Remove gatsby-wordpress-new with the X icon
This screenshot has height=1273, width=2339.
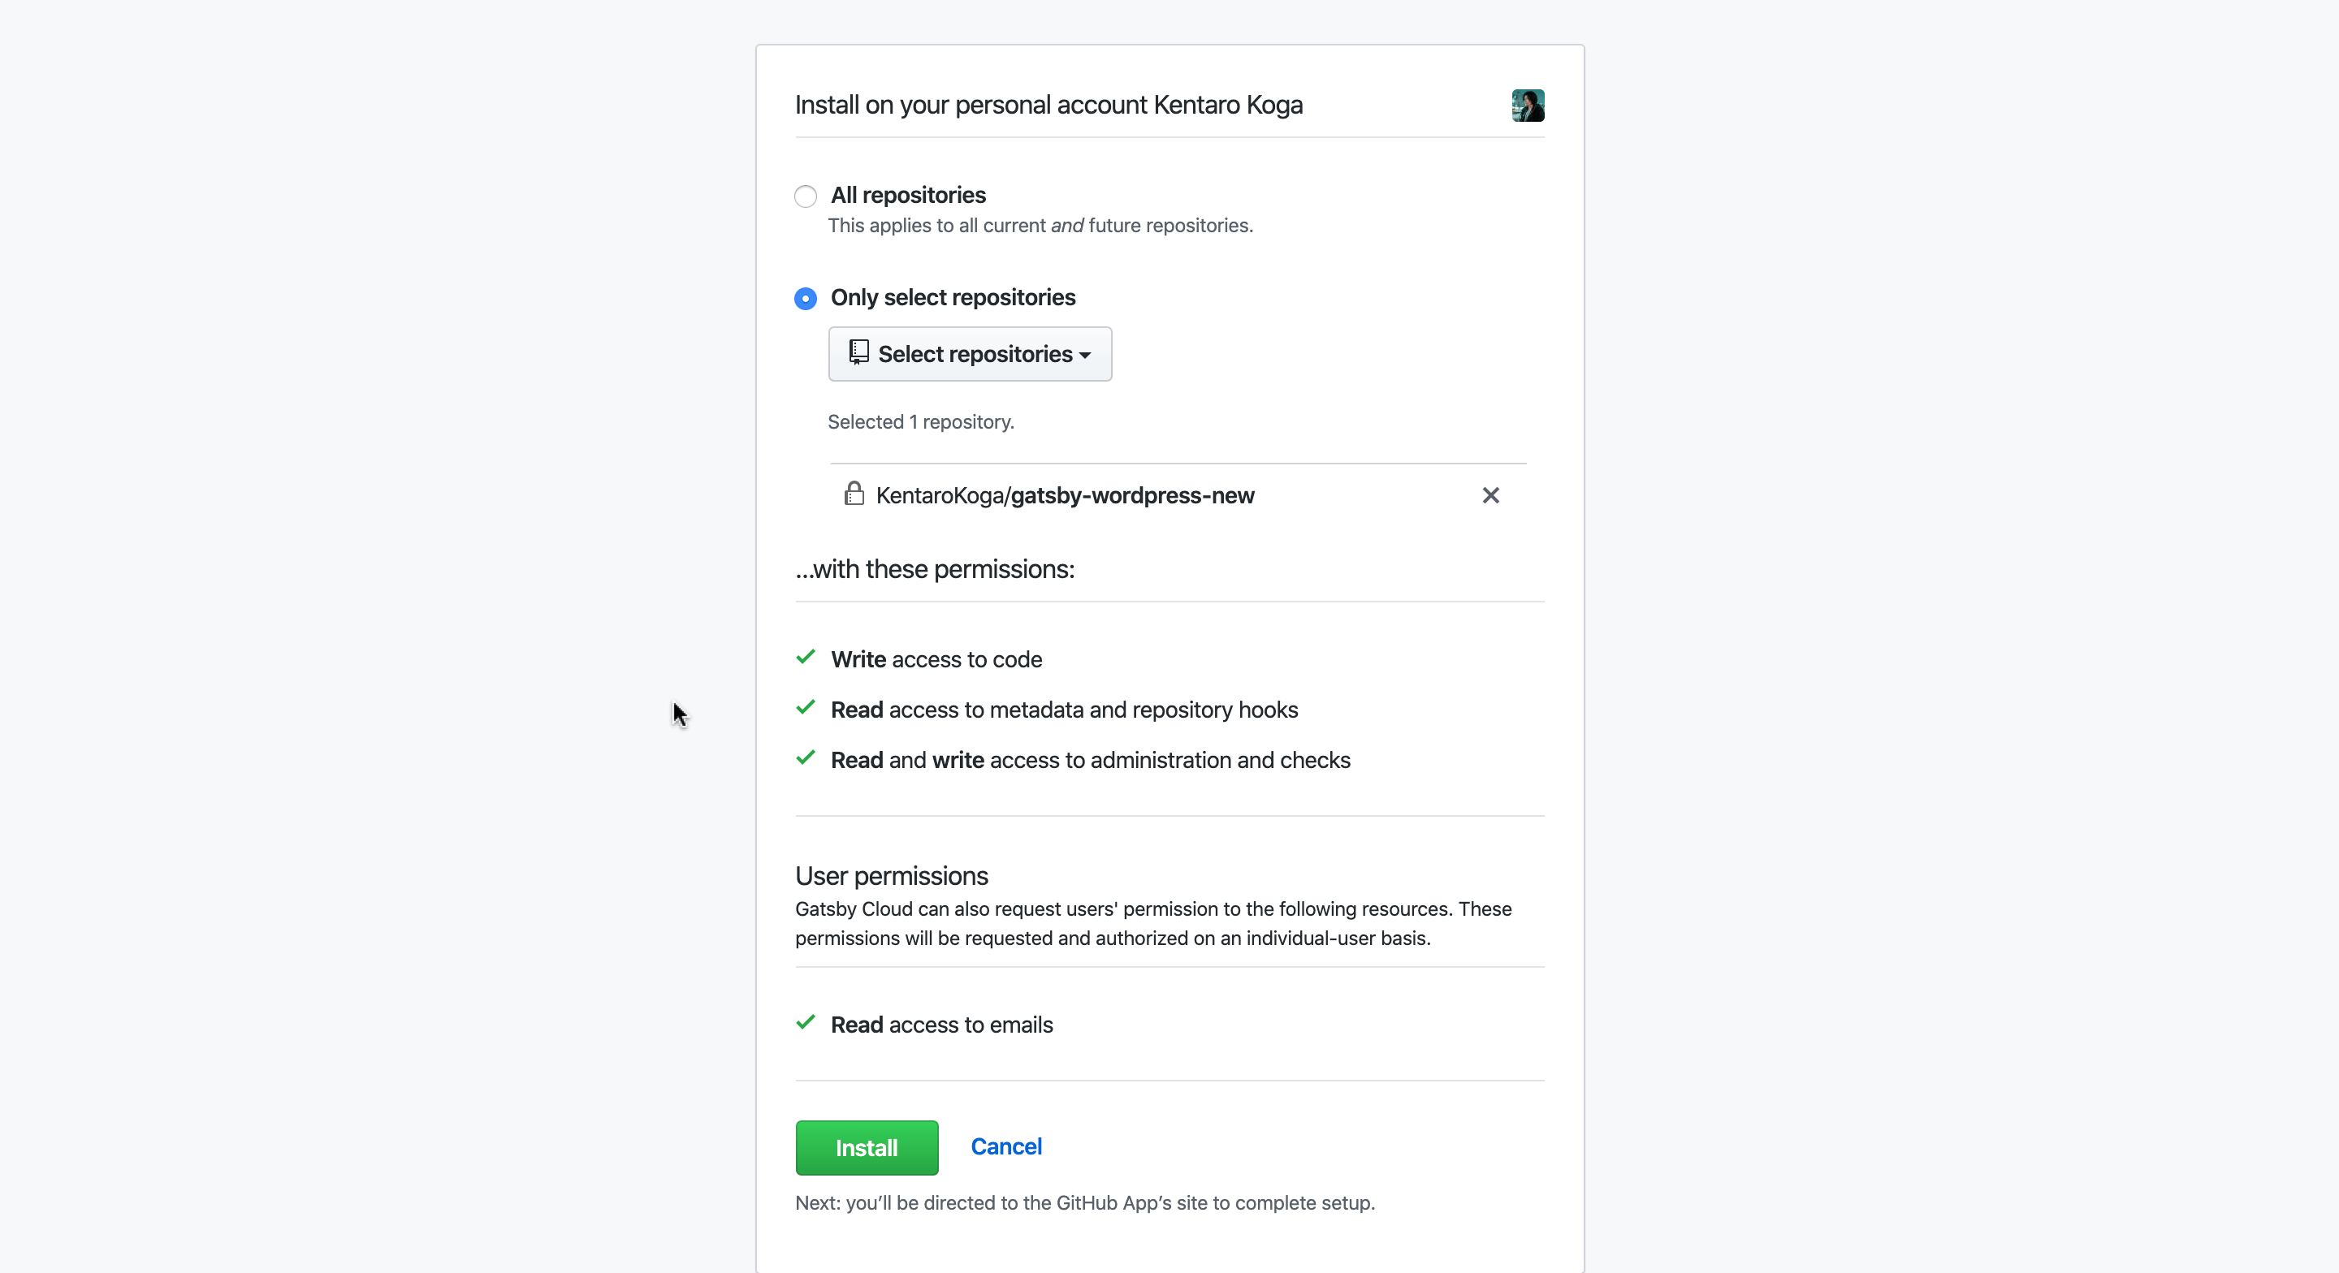click(1490, 495)
